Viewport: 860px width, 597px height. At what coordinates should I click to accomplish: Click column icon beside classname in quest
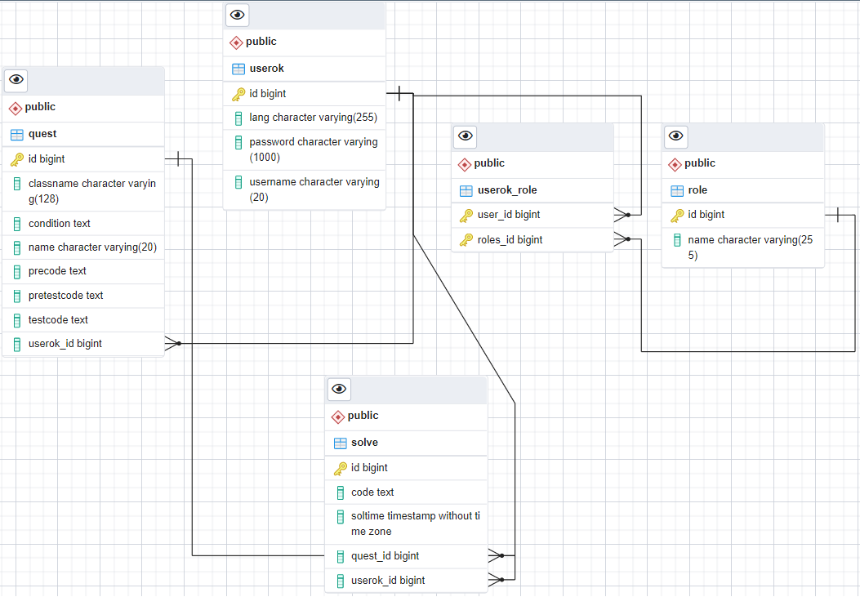click(x=17, y=184)
